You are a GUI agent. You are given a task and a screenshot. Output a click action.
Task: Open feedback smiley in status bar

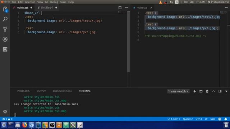click(x=220, y=119)
